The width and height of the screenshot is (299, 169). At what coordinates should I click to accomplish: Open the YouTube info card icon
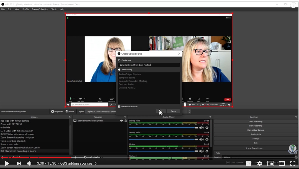click(293, 5)
